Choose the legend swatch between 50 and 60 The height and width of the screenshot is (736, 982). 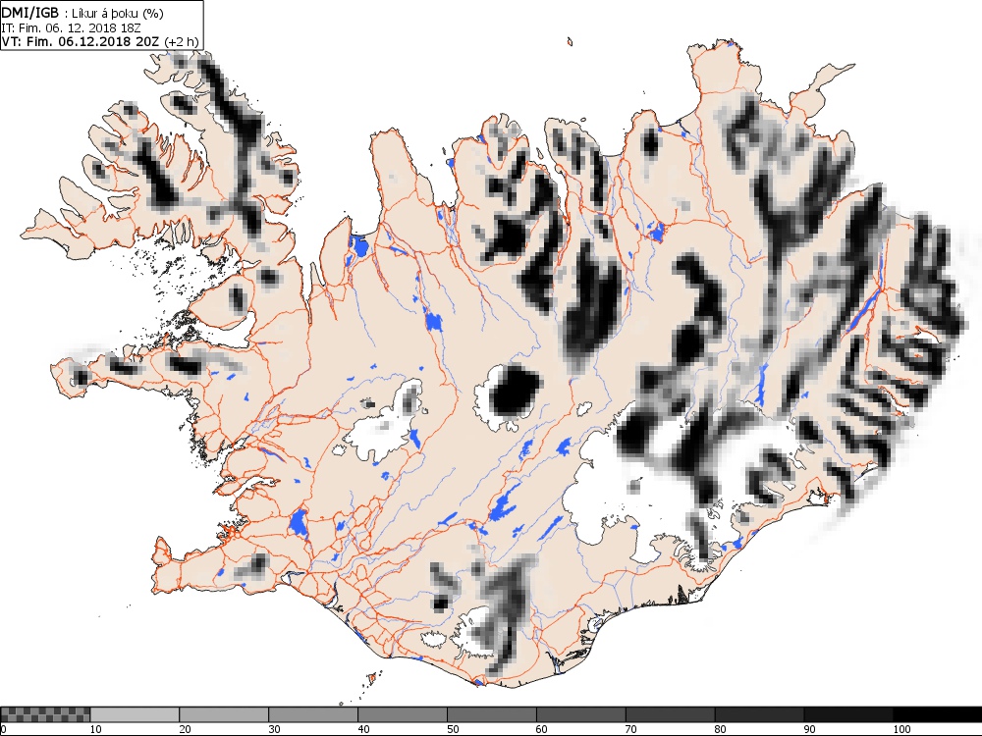click(x=492, y=714)
